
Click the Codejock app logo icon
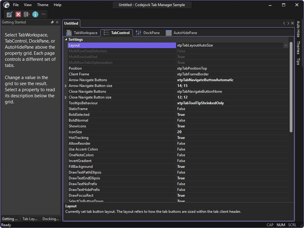click(x=6, y=5)
